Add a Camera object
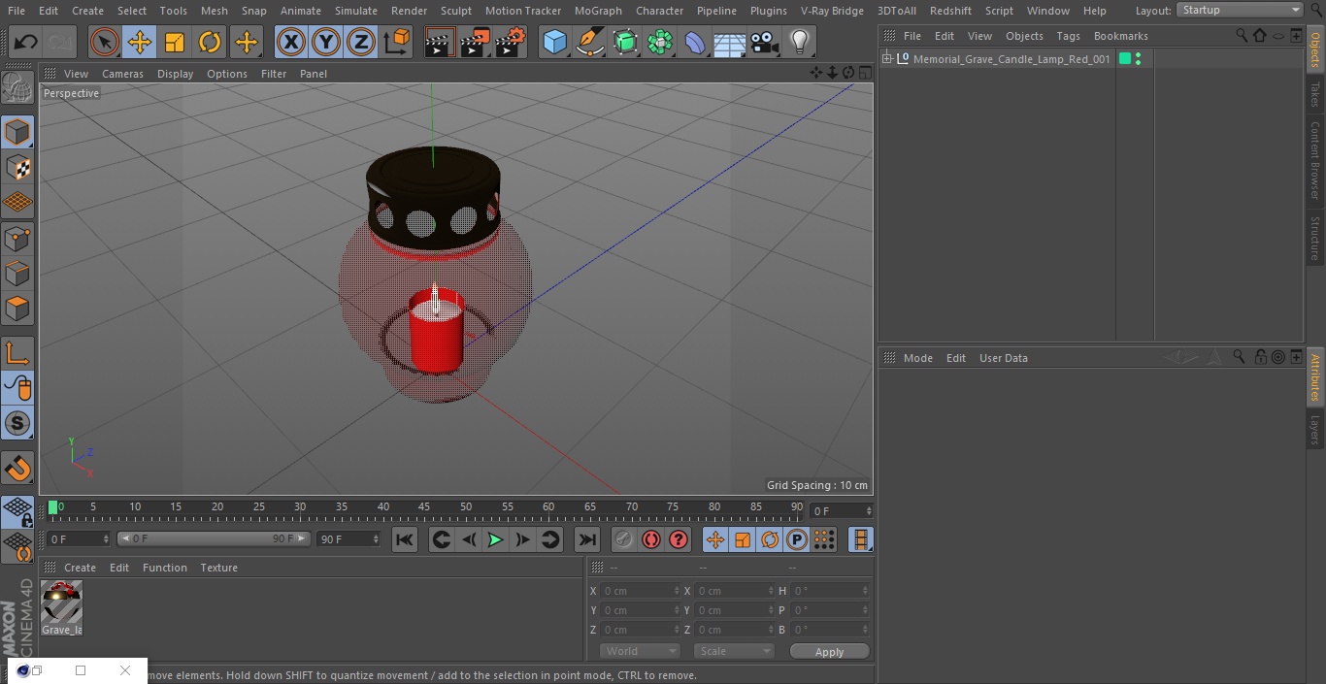The image size is (1326, 684). click(x=765, y=42)
